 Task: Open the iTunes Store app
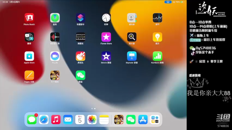tap(106, 37)
